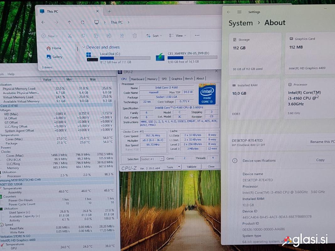Open Settings hamburger navigation menu
Screen dimensions: 335x251
pyautogui.click(x=239, y=12)
